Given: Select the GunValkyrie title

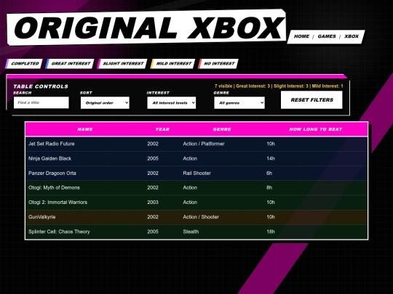Looking at the screenshot, I should pos(42,217).
